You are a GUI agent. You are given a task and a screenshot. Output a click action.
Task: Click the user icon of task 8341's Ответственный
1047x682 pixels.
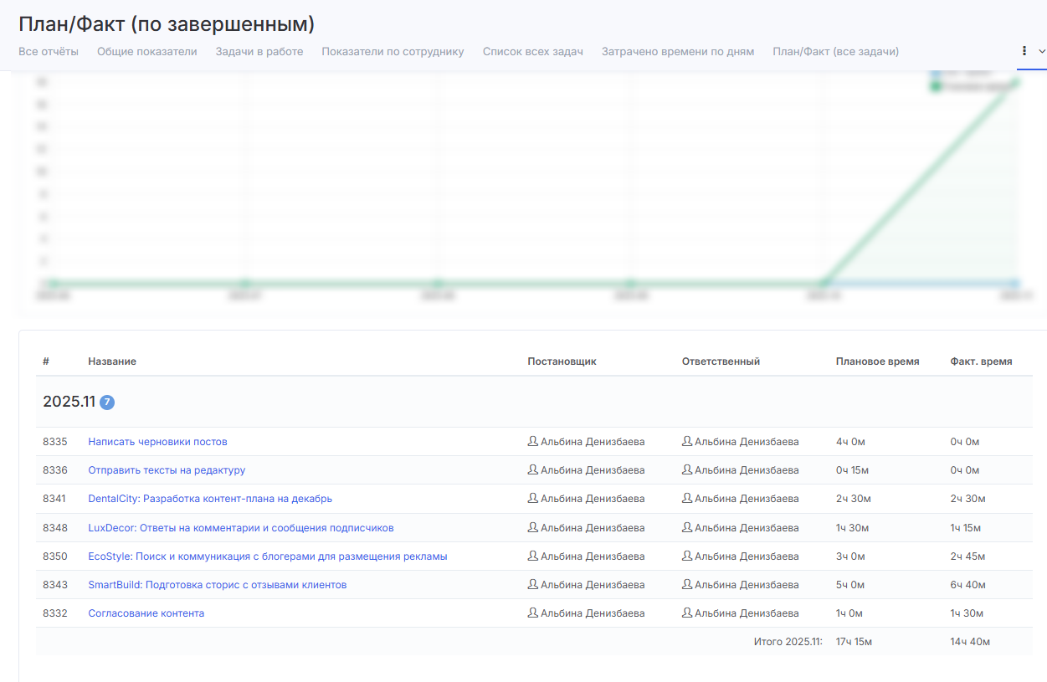[x=687, y=499]
